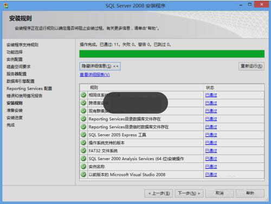Open 已通过 link for SQL Server 2005 Express 工具
This screenshot has height=204, width=271.
[211, 135]
